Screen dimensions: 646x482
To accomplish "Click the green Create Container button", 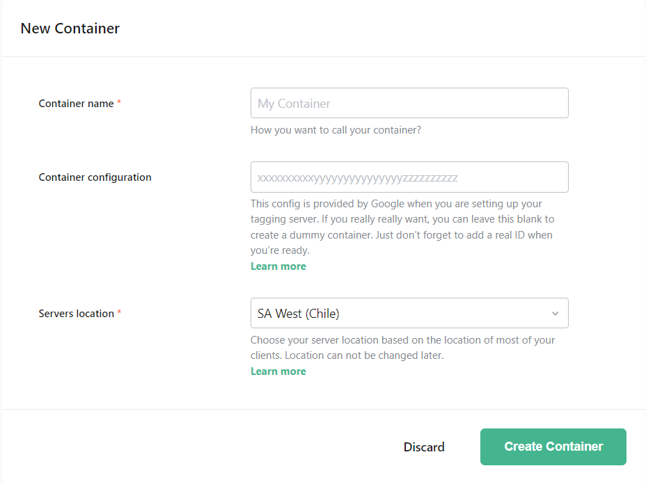I will (x=553, y=447).
